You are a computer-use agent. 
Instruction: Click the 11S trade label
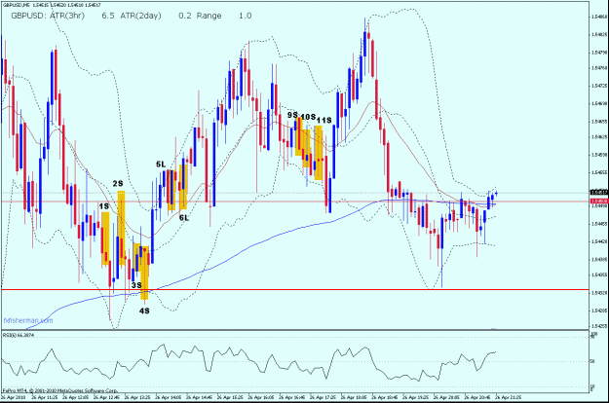(x=324, y=121)
